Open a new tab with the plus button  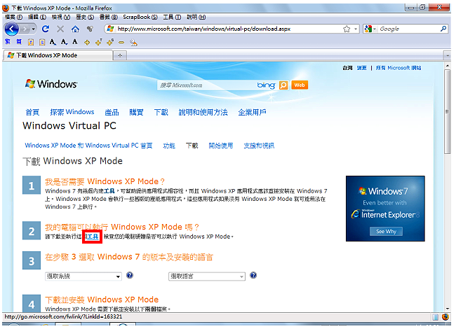[120, 55]
